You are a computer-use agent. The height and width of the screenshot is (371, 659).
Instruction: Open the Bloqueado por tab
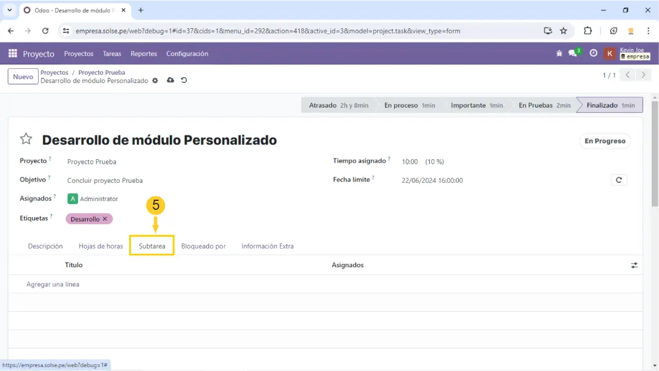point(203,246)
